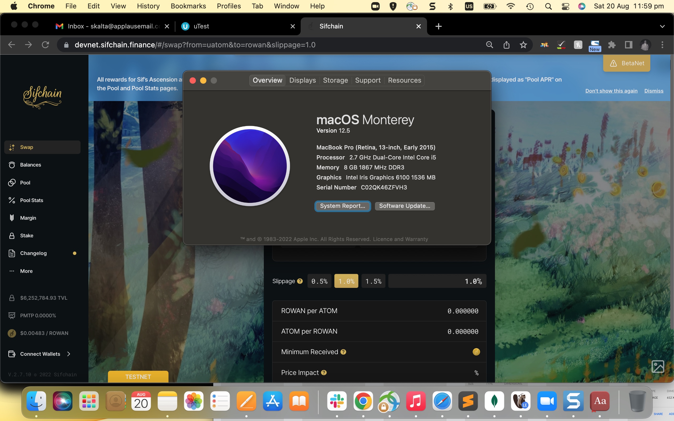This screenshot has width=674, height=421.
Task: Click the Software Update button
Action: click(x=405, y=206)
